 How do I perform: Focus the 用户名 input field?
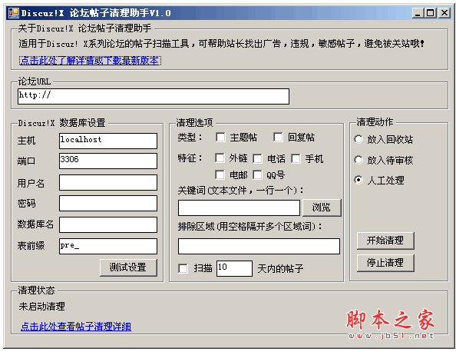tap(108, 183)
